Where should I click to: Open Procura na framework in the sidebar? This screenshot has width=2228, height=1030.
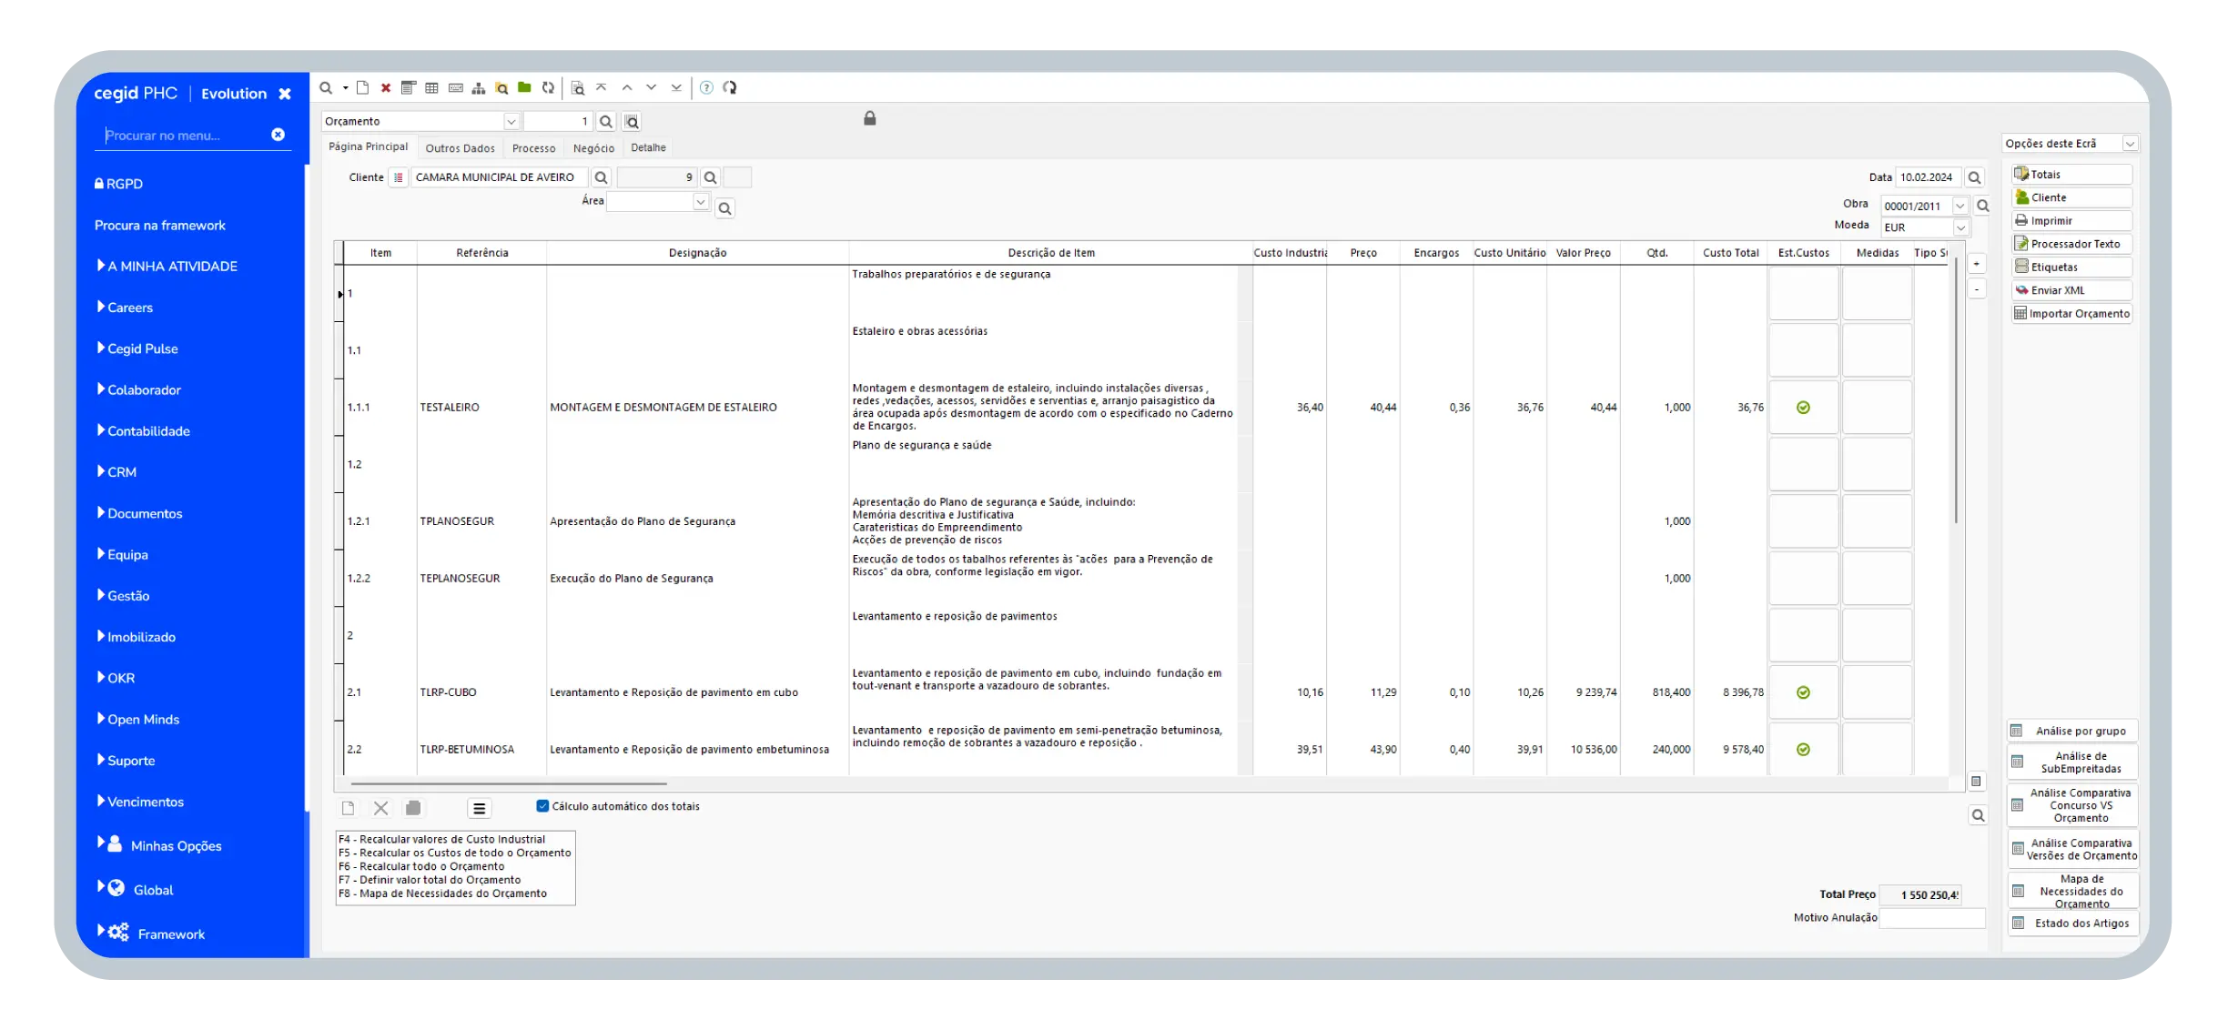(160, 225)
